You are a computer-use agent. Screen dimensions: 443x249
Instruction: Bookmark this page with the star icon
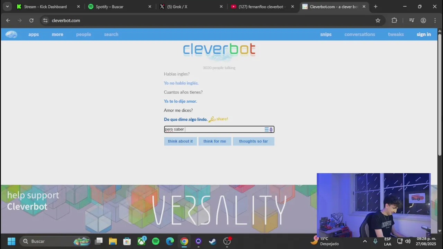click(378, 20)
